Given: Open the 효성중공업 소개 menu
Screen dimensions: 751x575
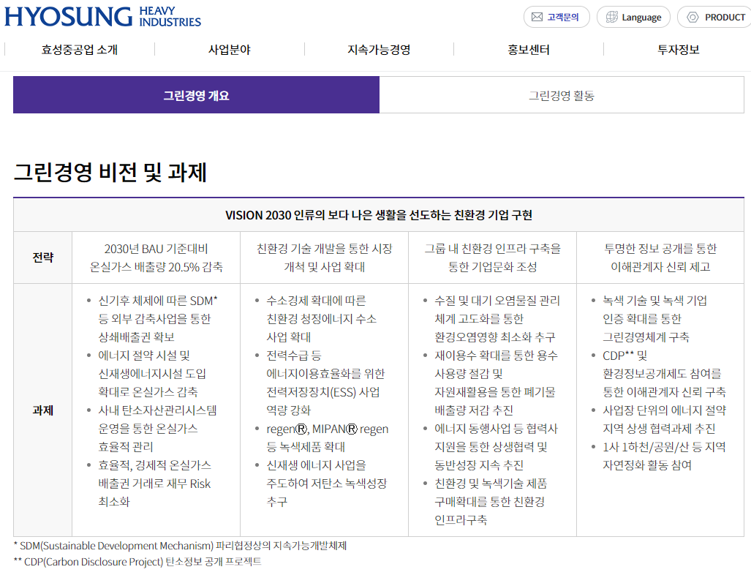Looking at the screenshot, I should pyautogui.click(x=80, y=49).
